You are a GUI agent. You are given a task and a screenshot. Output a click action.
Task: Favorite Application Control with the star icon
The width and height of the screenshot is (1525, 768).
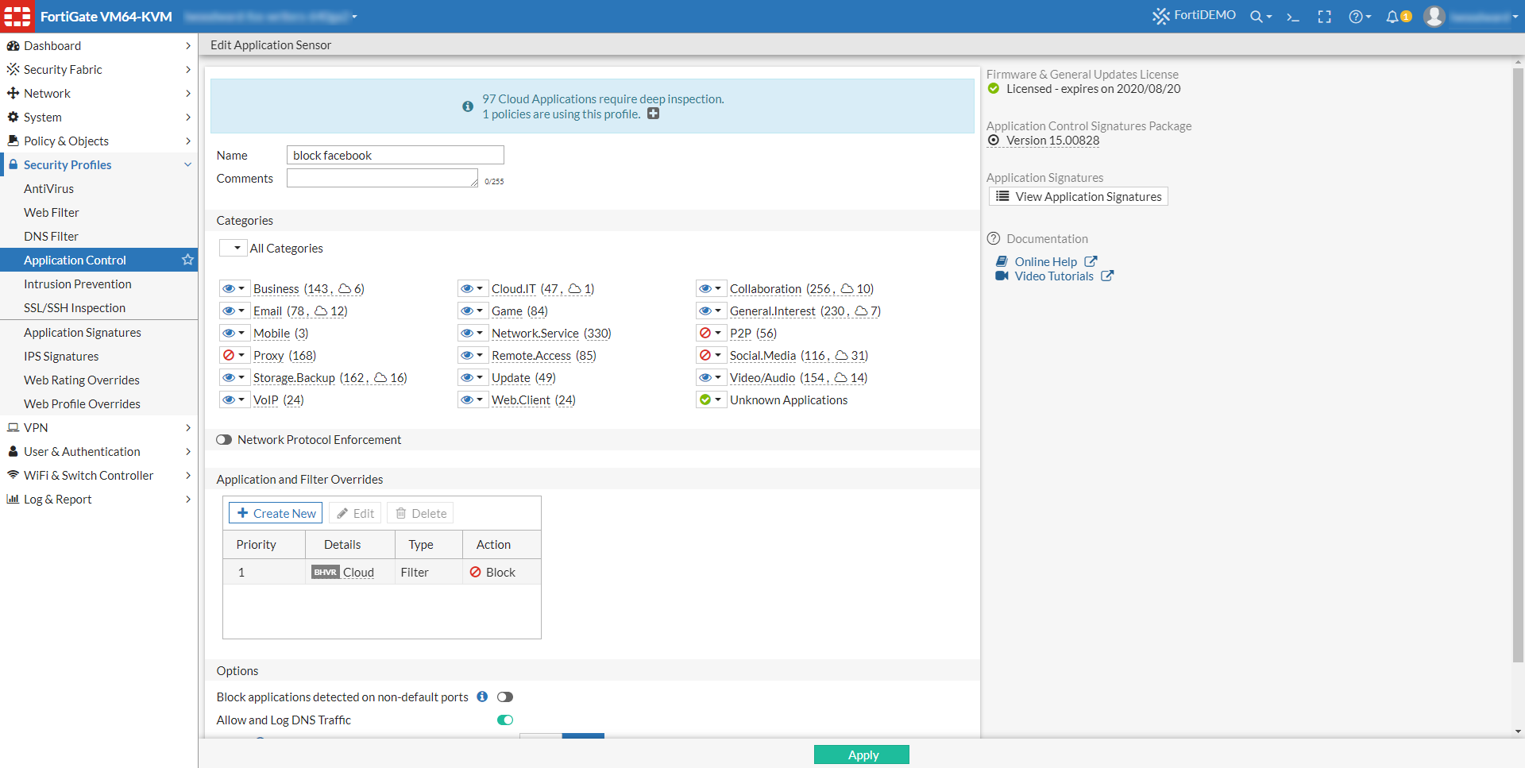[x=187, y=260]
